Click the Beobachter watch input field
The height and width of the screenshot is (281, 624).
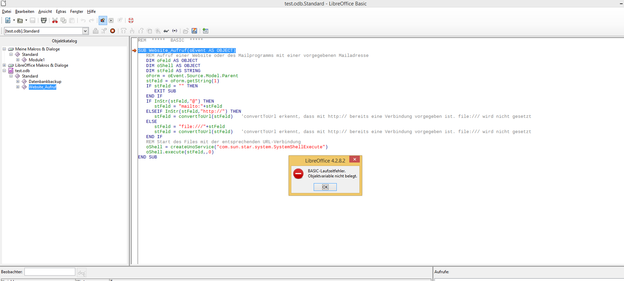pyautogui.click(x=50, y=272)
